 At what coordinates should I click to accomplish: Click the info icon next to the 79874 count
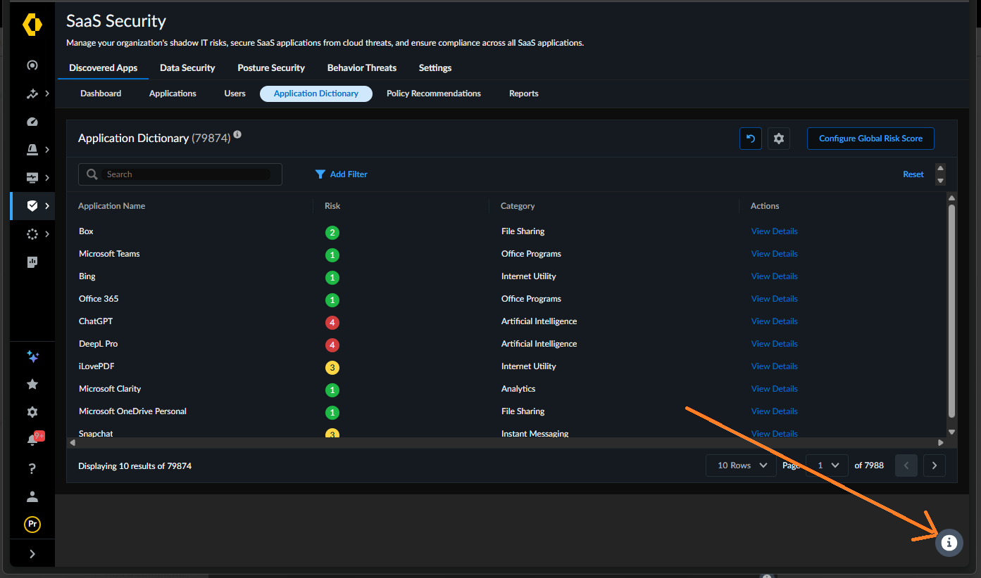pos(237,134)
